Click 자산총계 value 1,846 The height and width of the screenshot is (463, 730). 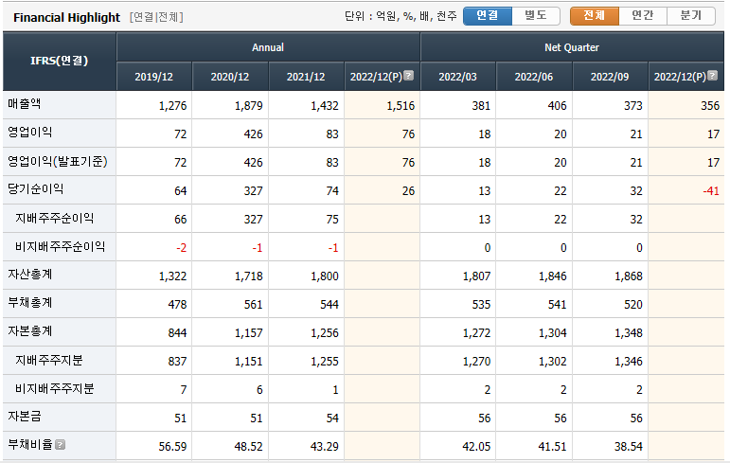pyautogui.click(x=553, y=276)
